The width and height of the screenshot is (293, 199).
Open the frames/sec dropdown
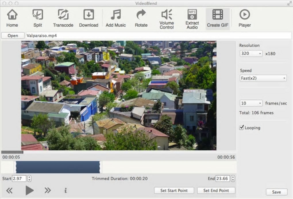click(x=251, y=103)
